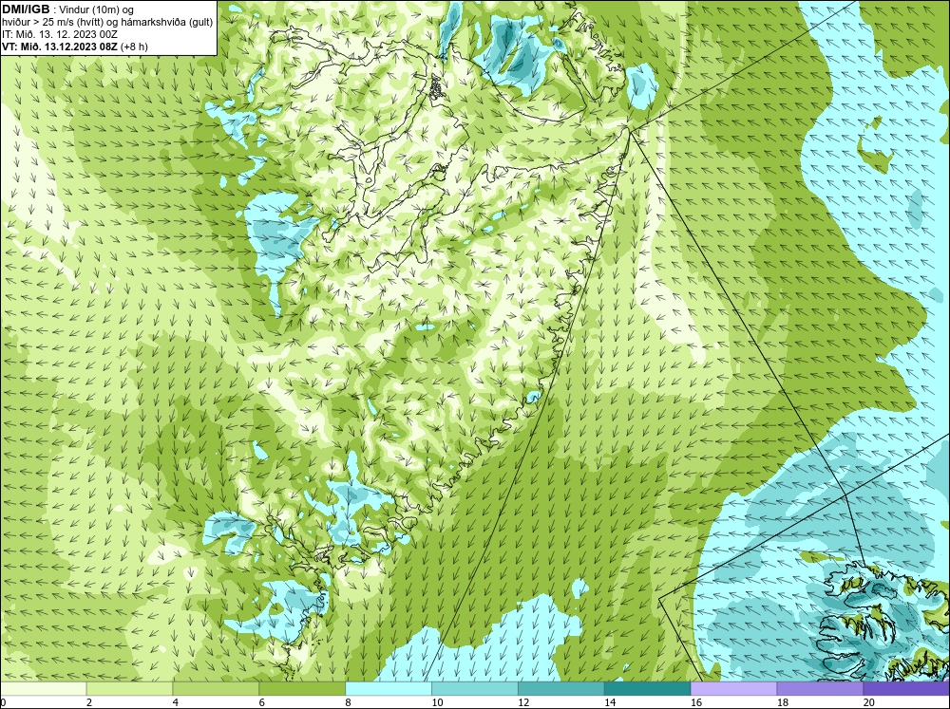Click the '0' scale label
This screenshot has width=950, height=709.
tap(4, 702)
